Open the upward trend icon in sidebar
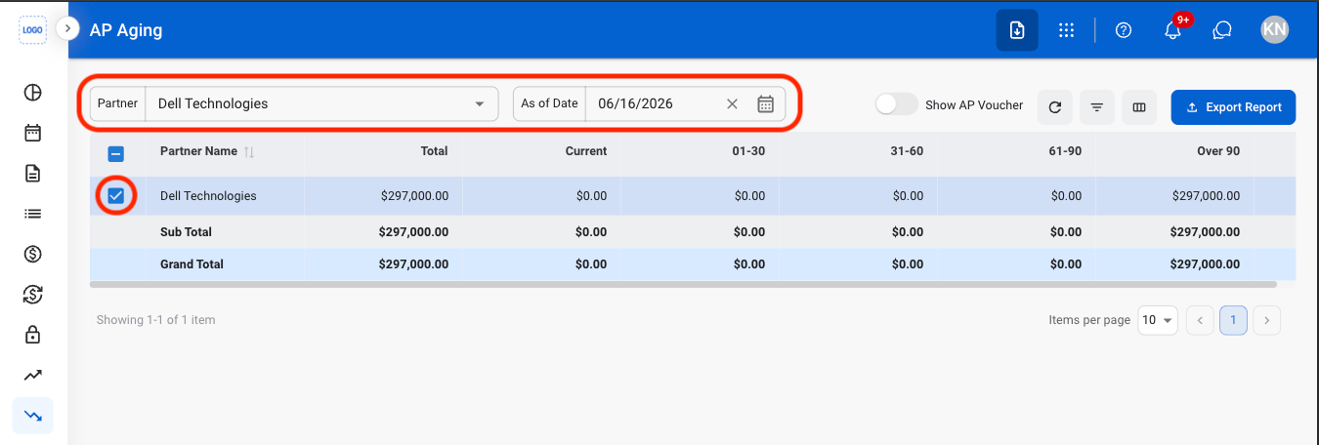1319x445 pixels. [33, 375]
